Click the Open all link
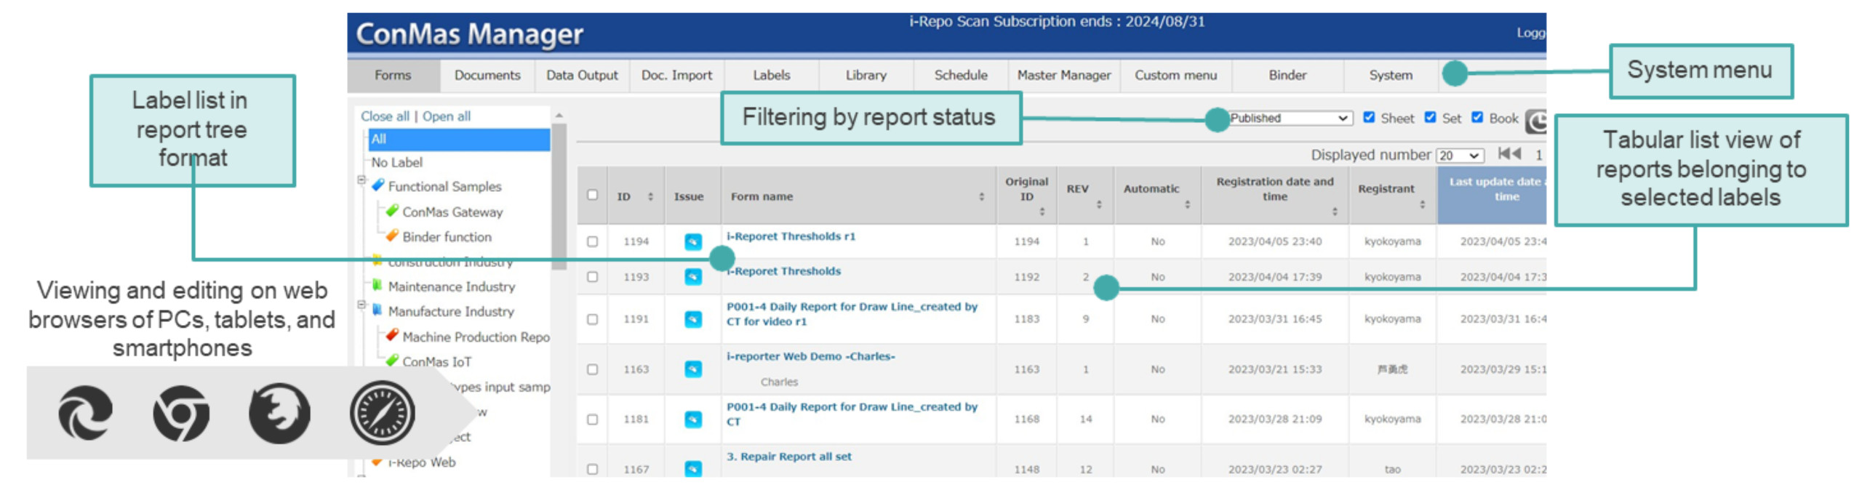Viewport: 1862px width, 490px height. point(446,116)
